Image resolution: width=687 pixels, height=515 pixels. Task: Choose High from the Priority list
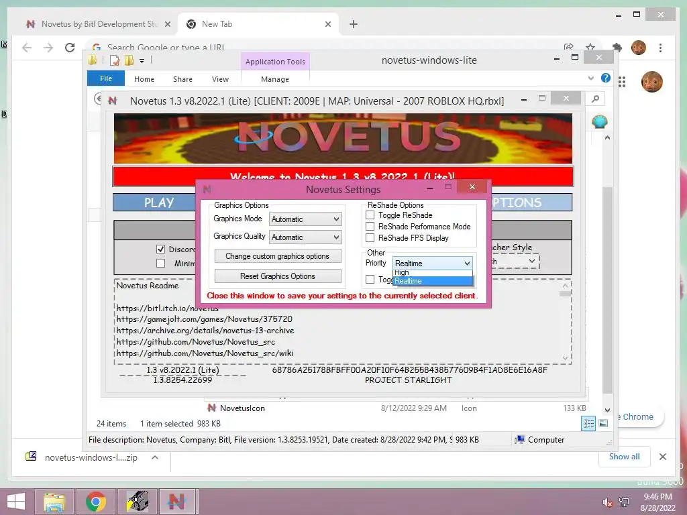433,272
